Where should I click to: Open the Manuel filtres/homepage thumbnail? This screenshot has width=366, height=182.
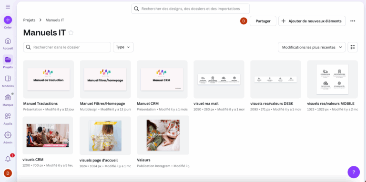pos(105,80)
